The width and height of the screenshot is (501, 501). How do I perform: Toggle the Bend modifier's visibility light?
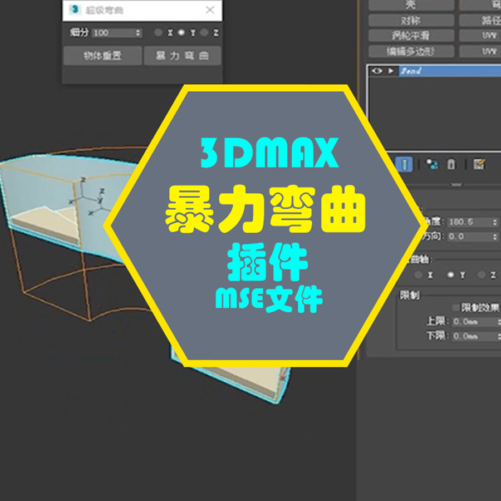(x=377, y=70)
